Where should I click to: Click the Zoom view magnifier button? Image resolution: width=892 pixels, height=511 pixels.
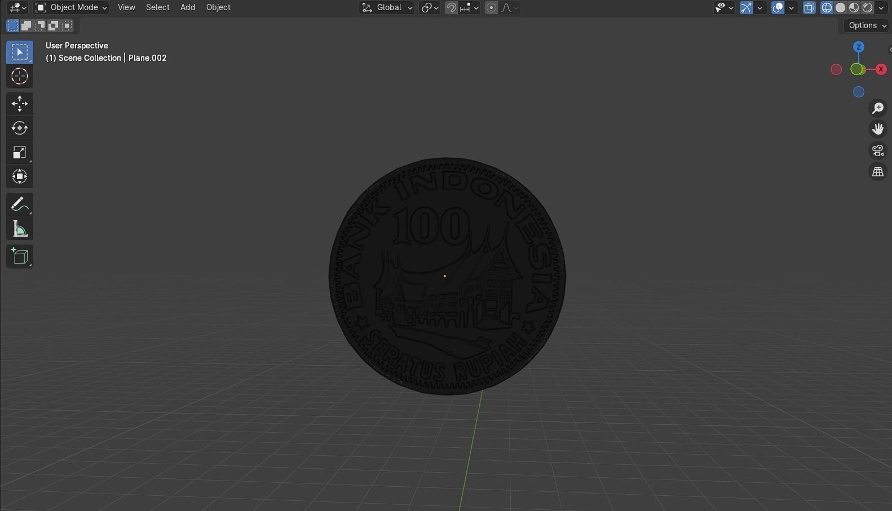(x=878, y=108)
